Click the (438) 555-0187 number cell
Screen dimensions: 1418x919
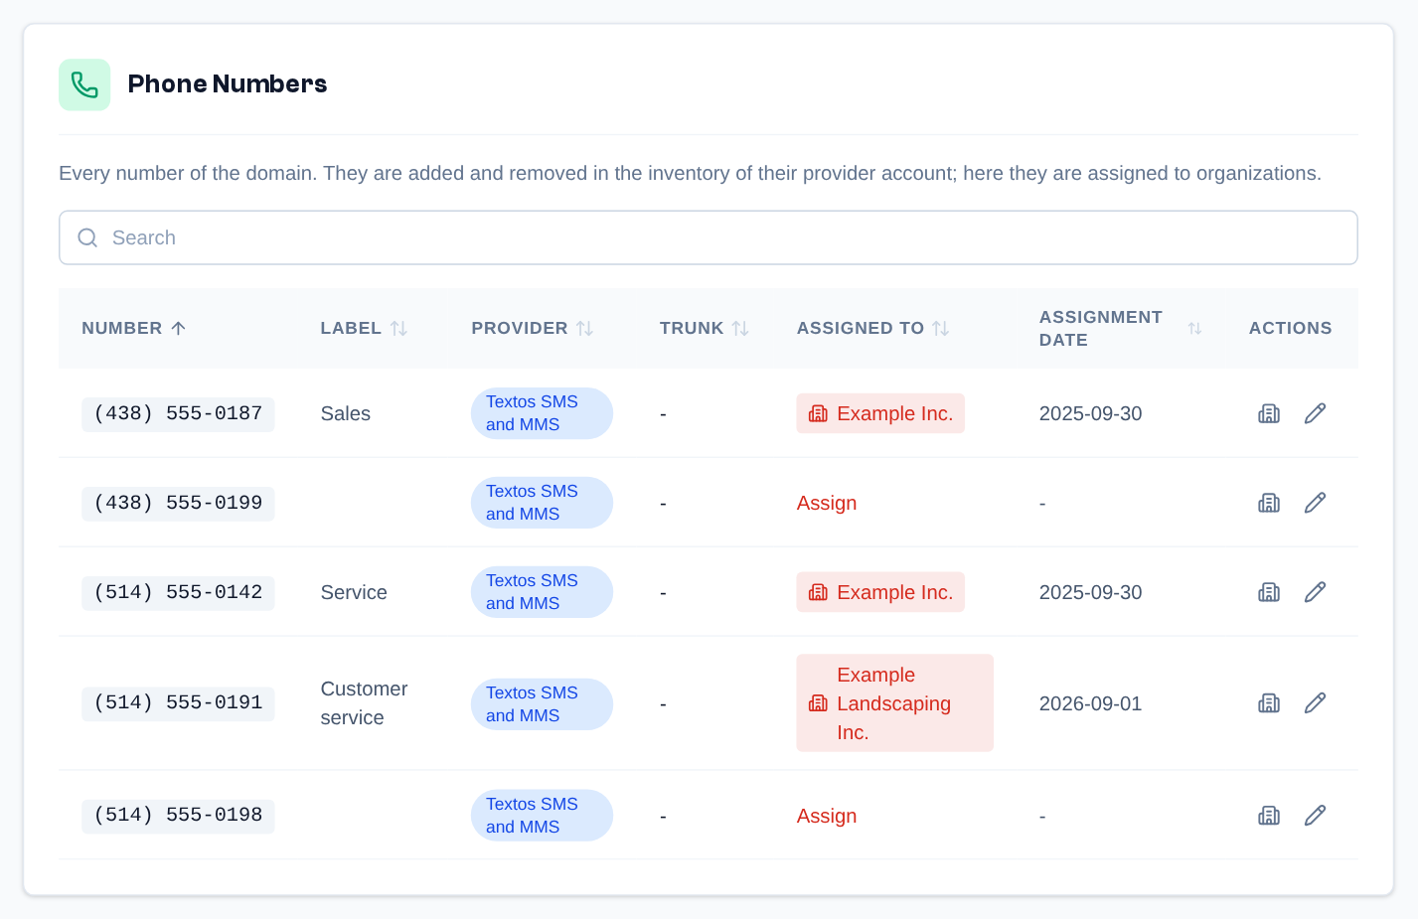point(178,413)
